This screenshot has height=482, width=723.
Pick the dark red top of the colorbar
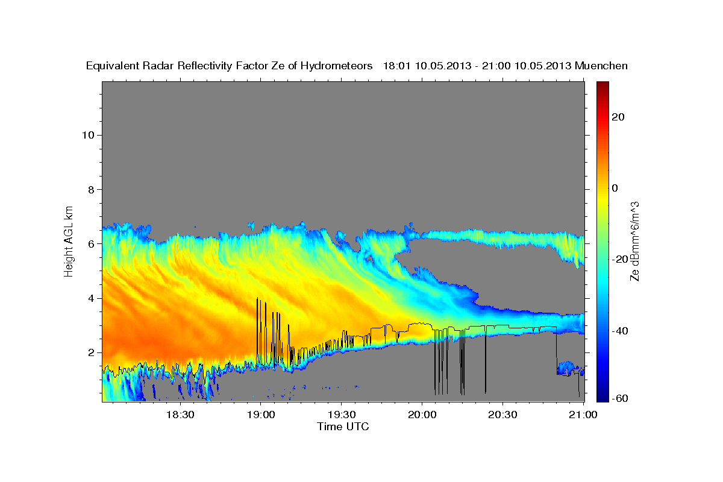click(x=602, y=86)
